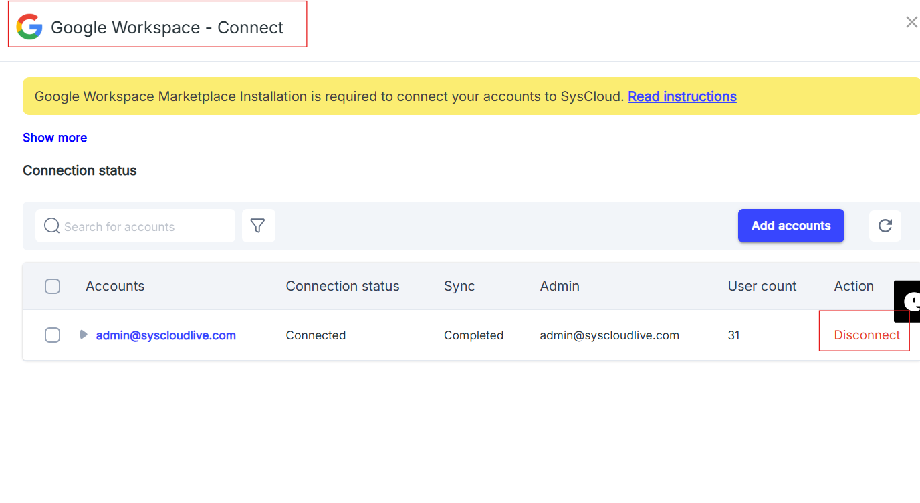Viewport: 920px width, 503px height.
Task: Tick the admin@syscloudlive.com row checkbox
Action: point(52,335)
